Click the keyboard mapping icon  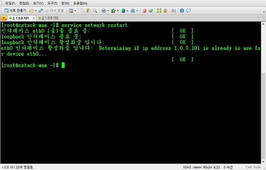pos(174,11)
